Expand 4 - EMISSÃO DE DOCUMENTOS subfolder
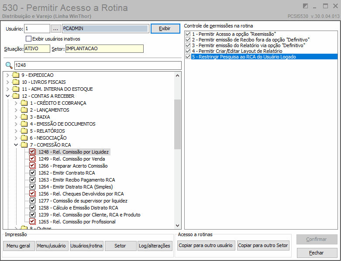The height and width of the screenshot is (261, 341). pyautogui.click(x=16, y=124)
